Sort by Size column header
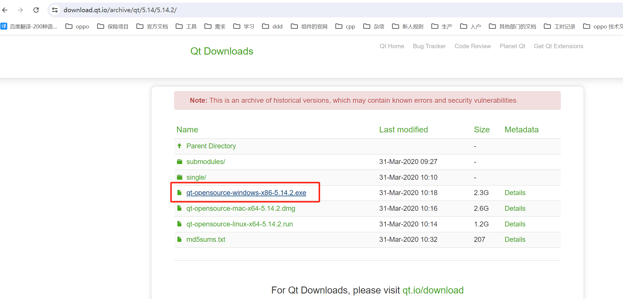Viewport: 623px width, 299px height. tap(482, 130)
